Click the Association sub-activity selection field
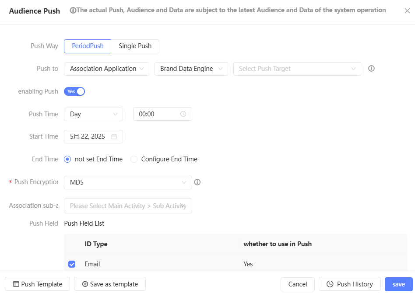 point(128,206)
